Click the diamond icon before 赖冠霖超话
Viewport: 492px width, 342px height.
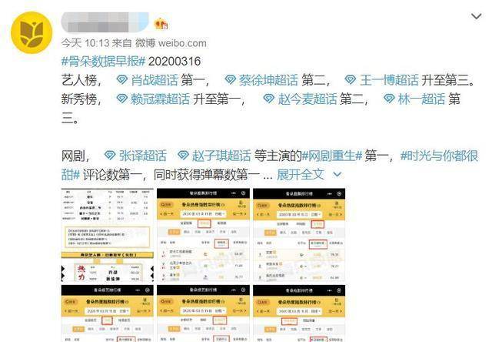pyautogui.click(x=121, y=99)
